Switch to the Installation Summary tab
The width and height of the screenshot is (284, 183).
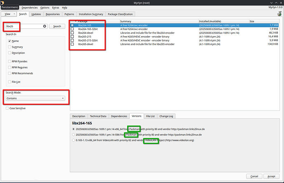tap(91, 14)
